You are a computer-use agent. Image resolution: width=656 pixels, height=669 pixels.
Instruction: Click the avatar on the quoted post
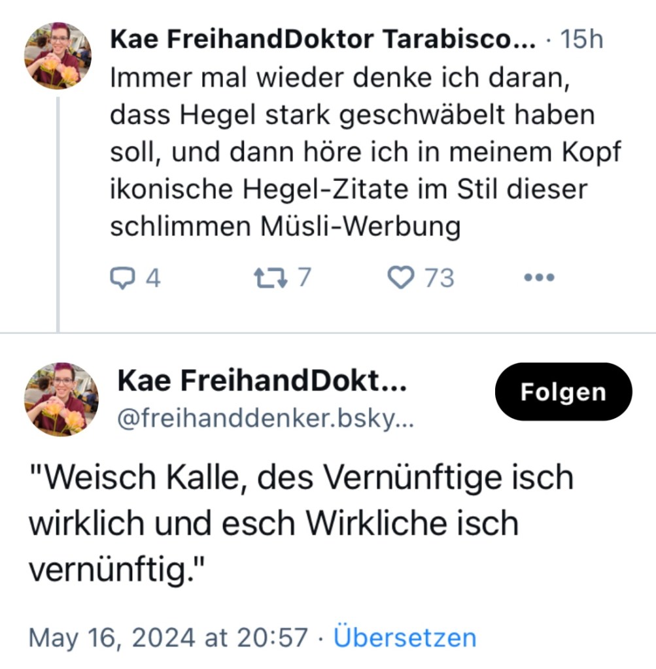pos(61,399)
